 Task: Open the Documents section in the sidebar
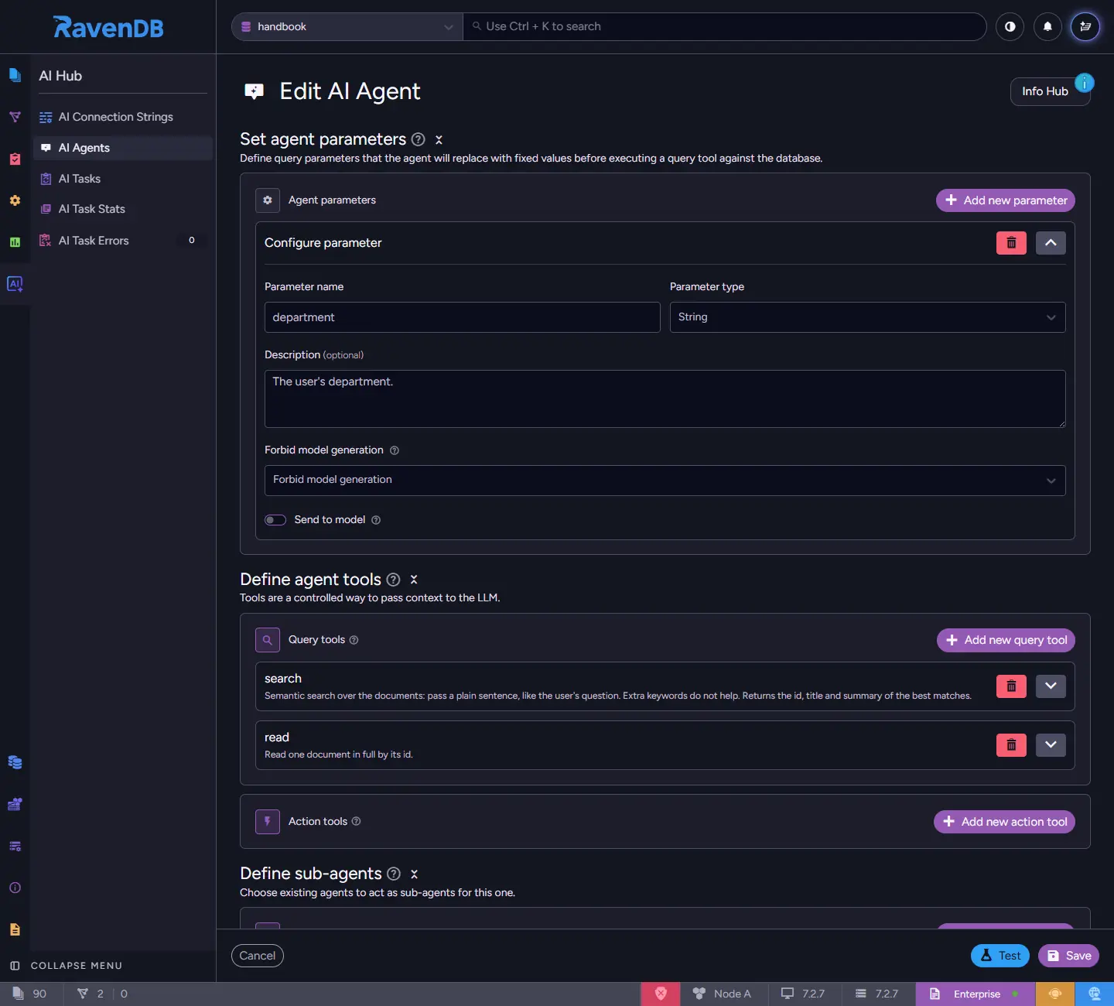click(15, 75)
